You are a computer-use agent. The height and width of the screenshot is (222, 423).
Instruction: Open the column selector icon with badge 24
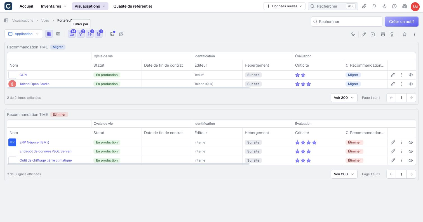(x=72, y=34)
